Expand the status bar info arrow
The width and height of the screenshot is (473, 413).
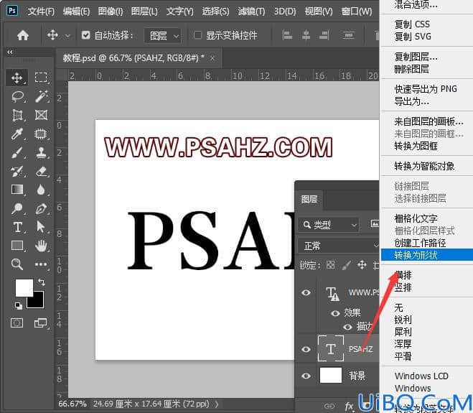[x=217, y=404]
